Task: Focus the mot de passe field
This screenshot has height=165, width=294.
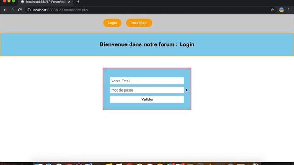Action: 147,90
